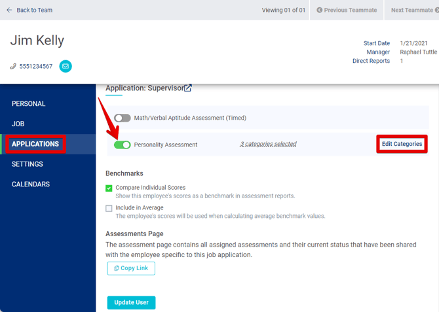Check the Include in Average box
This screenshot has height=312, width=439.
(x=109, y=208)
